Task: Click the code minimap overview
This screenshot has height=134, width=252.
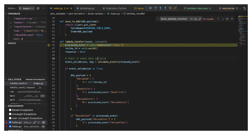Action: (243, 31)
